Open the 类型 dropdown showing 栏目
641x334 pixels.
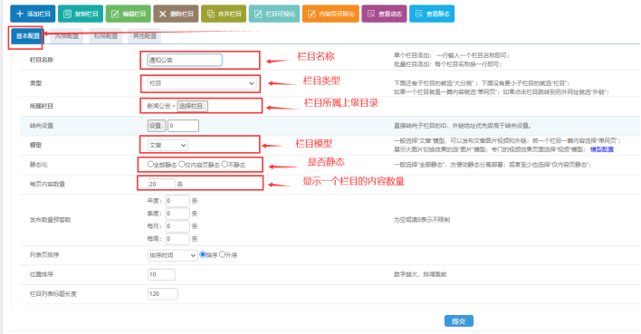coord(202,83)
